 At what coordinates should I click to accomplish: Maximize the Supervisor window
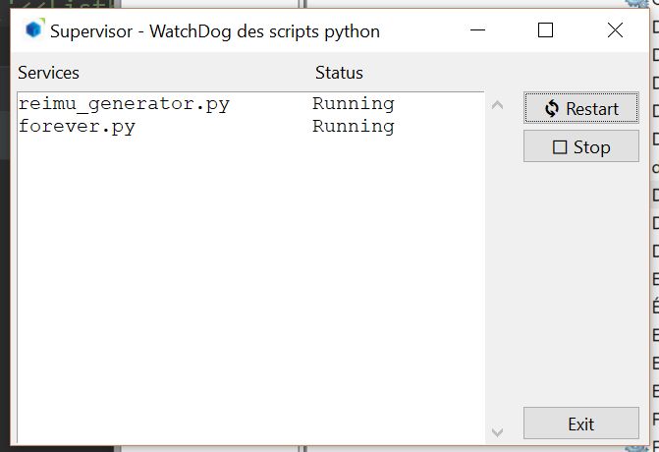coord(546,30)
